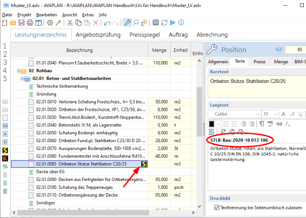
Task: Create a new file via toolbar icon
Action: (x=4, y=23)
